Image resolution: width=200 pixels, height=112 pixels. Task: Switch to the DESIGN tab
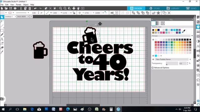(136, 8)
